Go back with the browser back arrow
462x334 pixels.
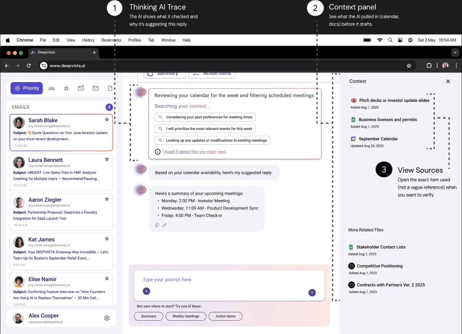pyautogui.click(x=7, y=66)
